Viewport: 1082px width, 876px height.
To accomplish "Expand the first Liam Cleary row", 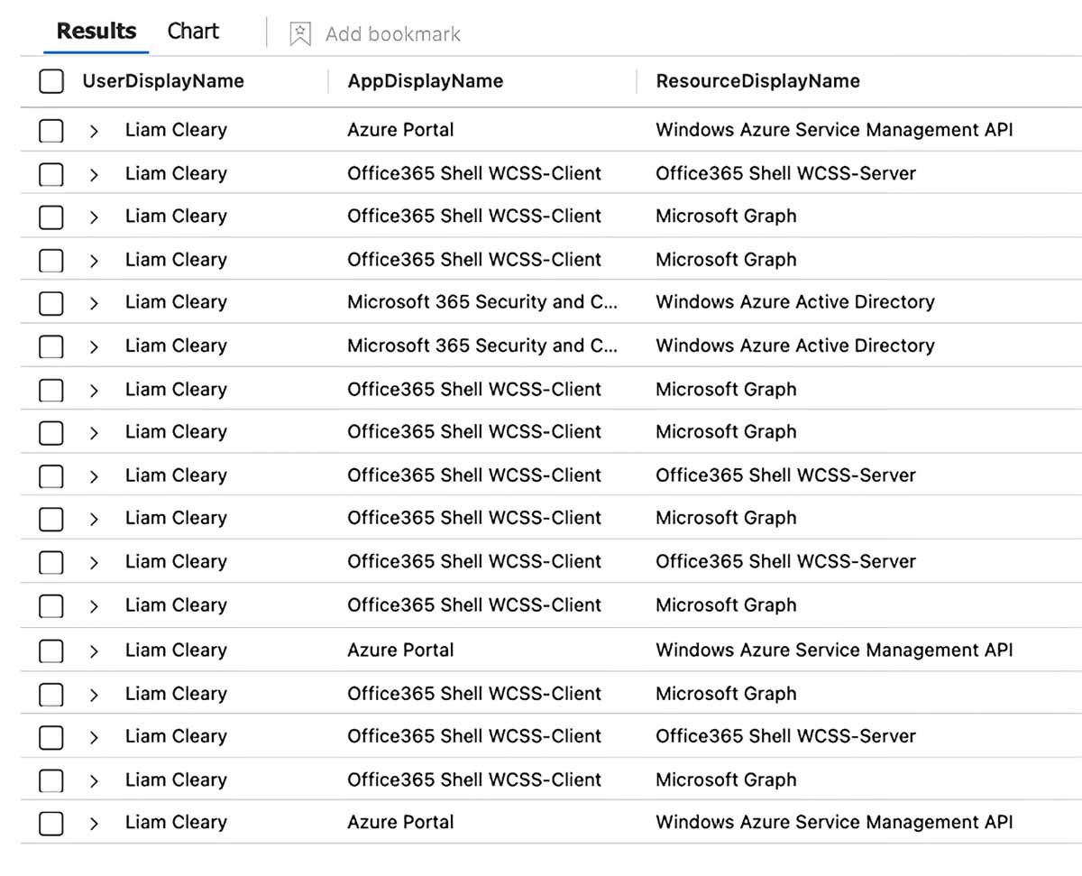I will (x=94, y=131).
